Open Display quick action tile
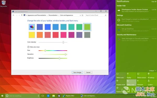Screen dimensions: 157x98 click(x=131, y=75)
